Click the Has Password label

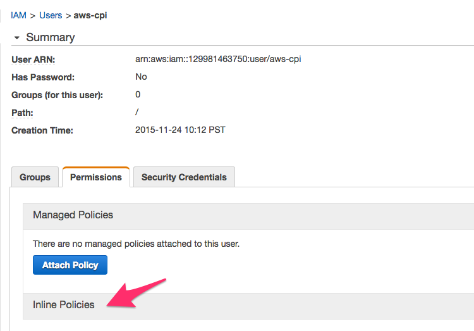(43, 77)
